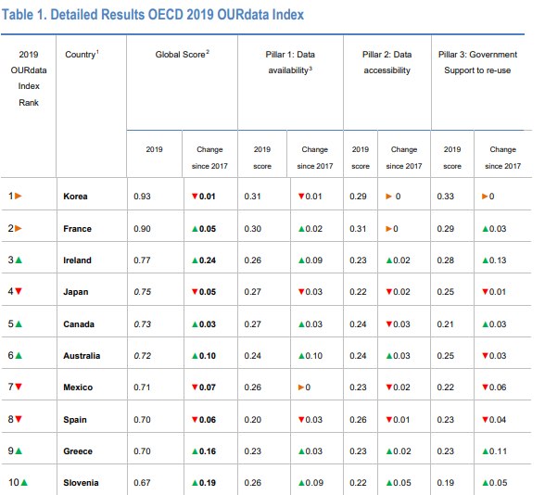Viewport: 545px width, 495px height.
Task: Click the red down arrow in Korea's global change
Action: click(195, 197)
